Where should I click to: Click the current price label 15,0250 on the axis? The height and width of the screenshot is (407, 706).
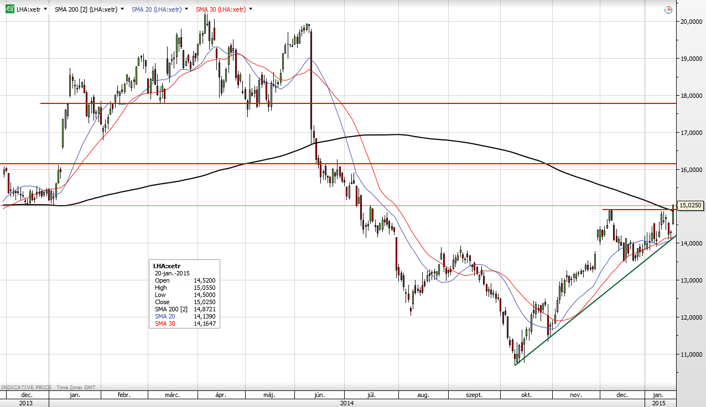point(690,205)
